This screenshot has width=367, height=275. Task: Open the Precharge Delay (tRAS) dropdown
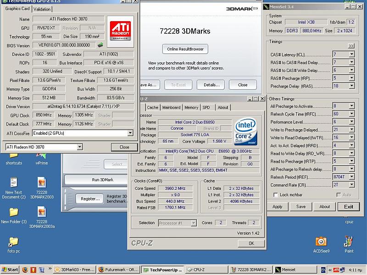351,86
